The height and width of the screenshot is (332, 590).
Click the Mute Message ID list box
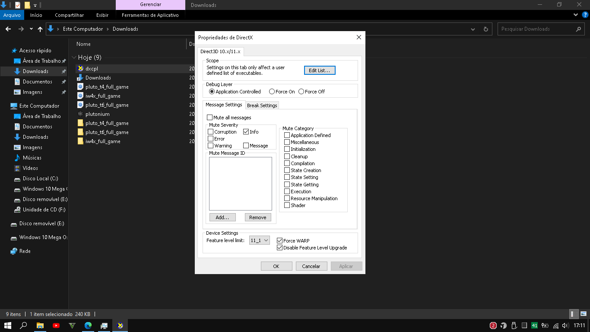point(241,184)
